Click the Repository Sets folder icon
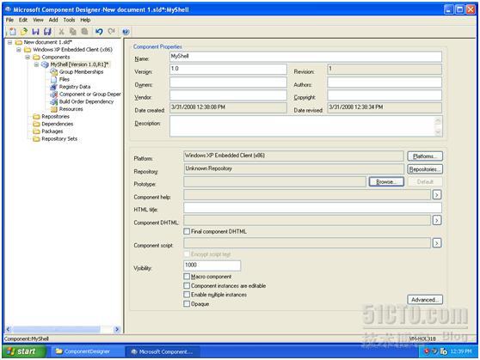480x360 pixels. tap(36, 139)
